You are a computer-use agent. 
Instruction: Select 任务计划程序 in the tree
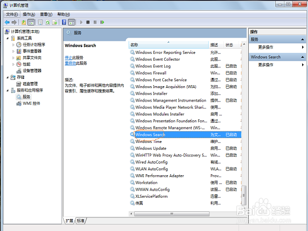(x=34, y=45)
